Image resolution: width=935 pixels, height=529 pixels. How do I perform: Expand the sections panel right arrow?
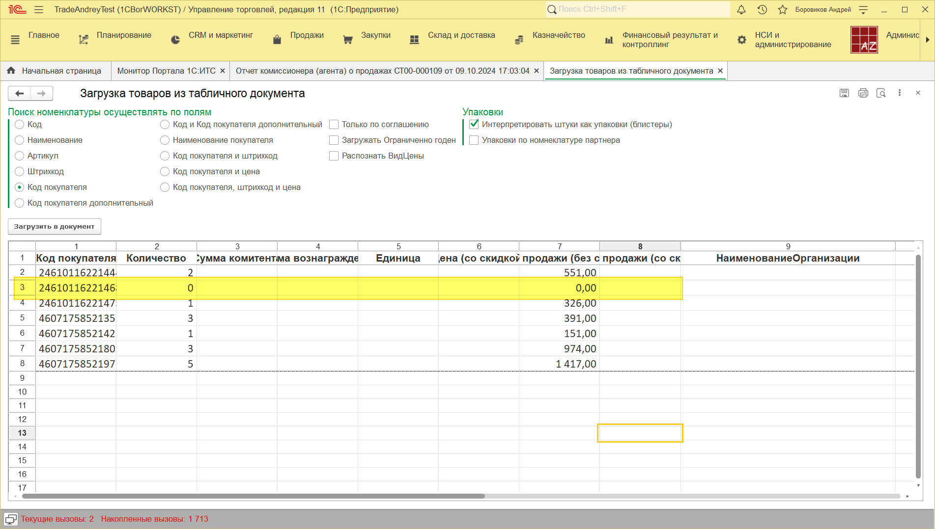click(927, 40)
